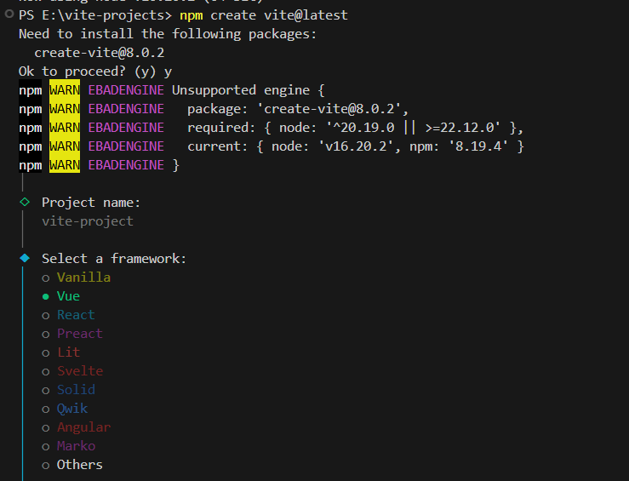Pick the Lit framework option
The image size is (629, 481).
61,352
